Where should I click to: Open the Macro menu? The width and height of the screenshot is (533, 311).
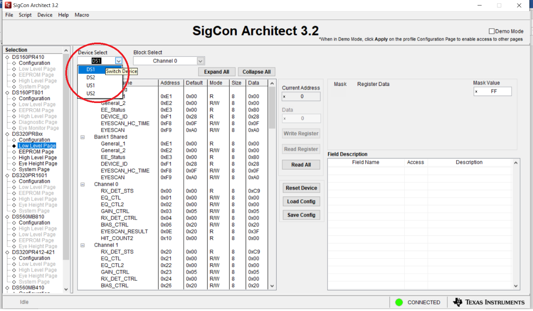click(82, 15)
